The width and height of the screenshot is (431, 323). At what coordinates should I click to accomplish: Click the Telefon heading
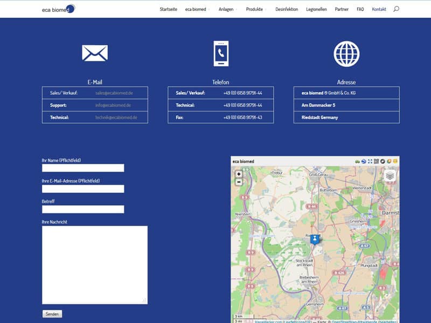221,82
